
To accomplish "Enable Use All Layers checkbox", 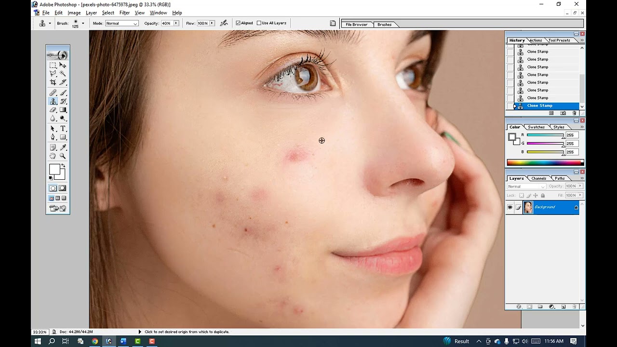I will 259,23.
